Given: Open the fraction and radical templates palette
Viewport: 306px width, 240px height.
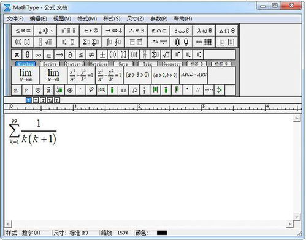Looking at the screenshot, I should [x=45, y=42].
